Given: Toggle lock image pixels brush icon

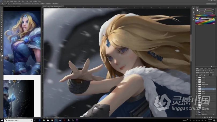Looking at the screenshot, I should click(201, 75).
